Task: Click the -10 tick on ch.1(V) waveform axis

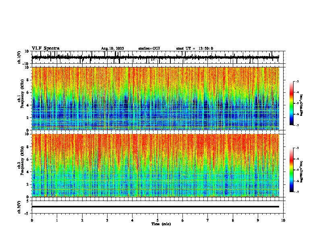Action: (26, 64)
